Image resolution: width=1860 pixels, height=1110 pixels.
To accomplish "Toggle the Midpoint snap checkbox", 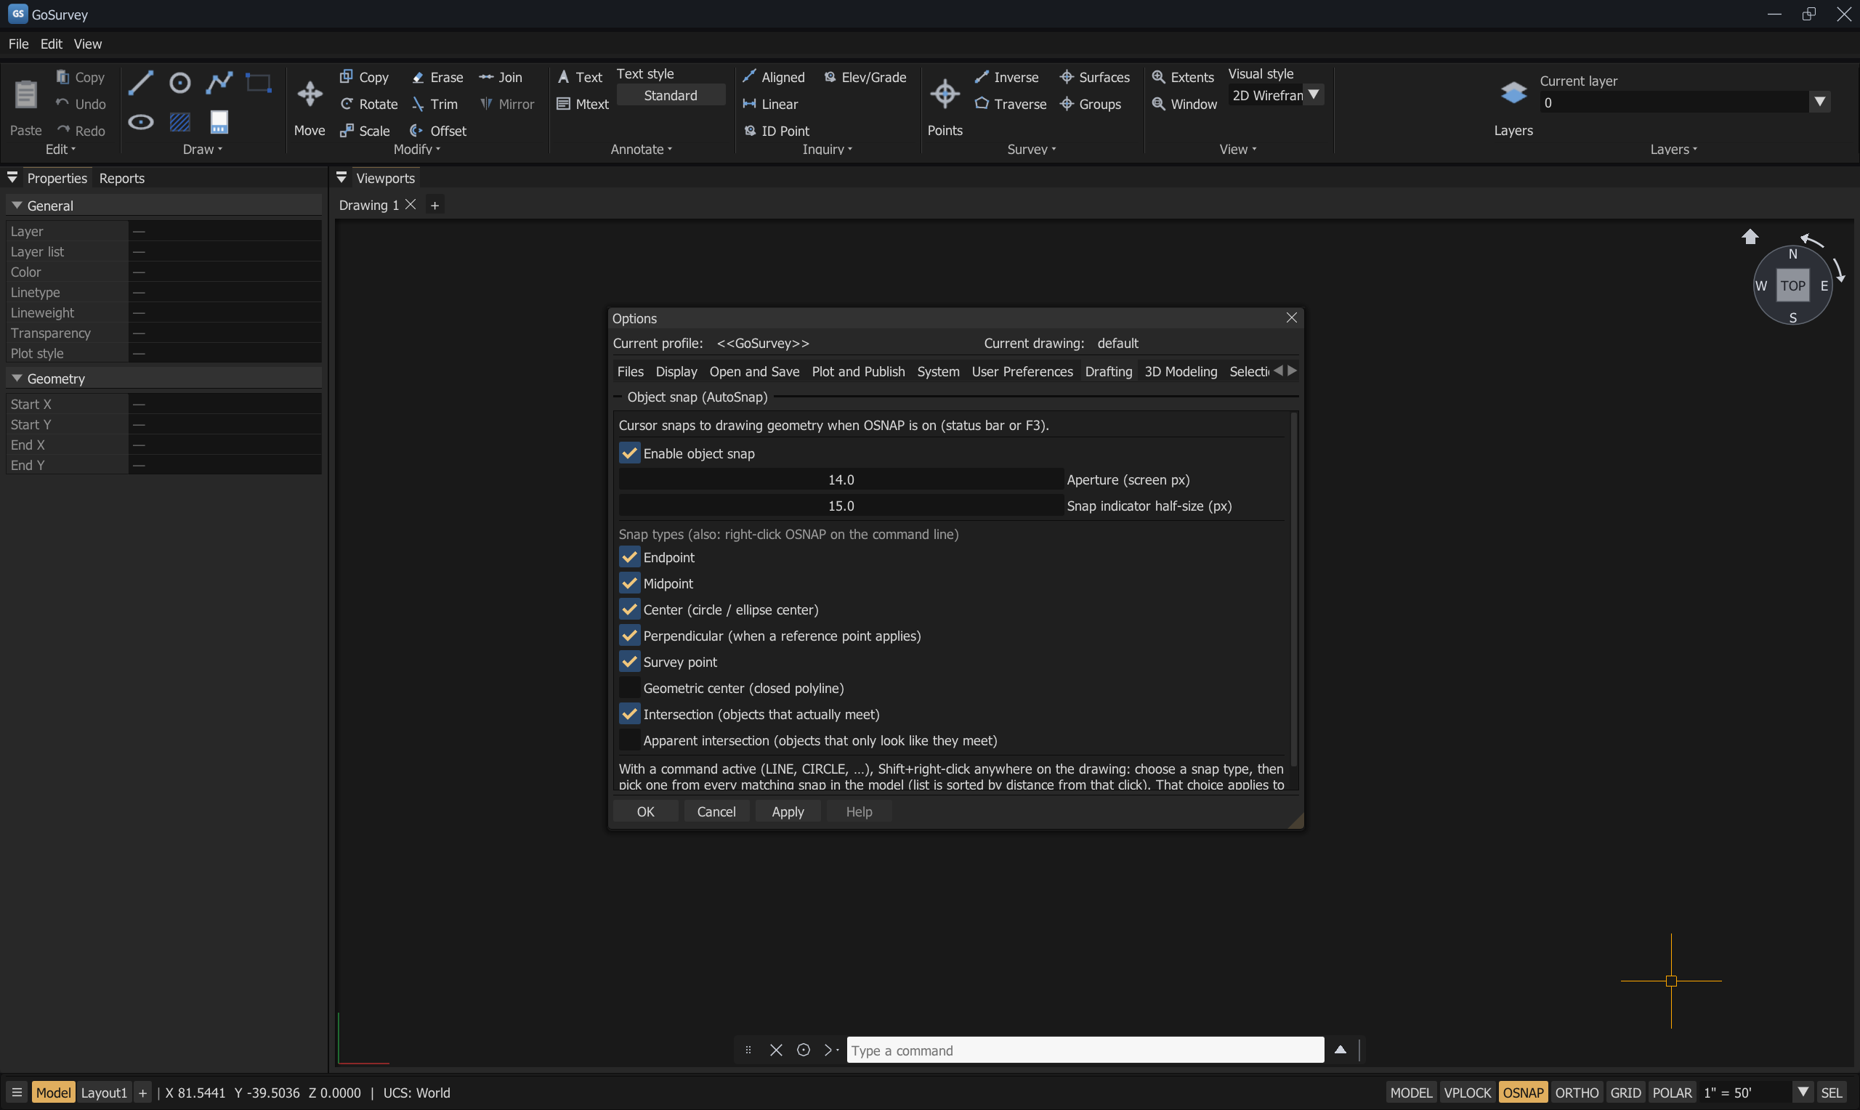I will pos(630,583).
